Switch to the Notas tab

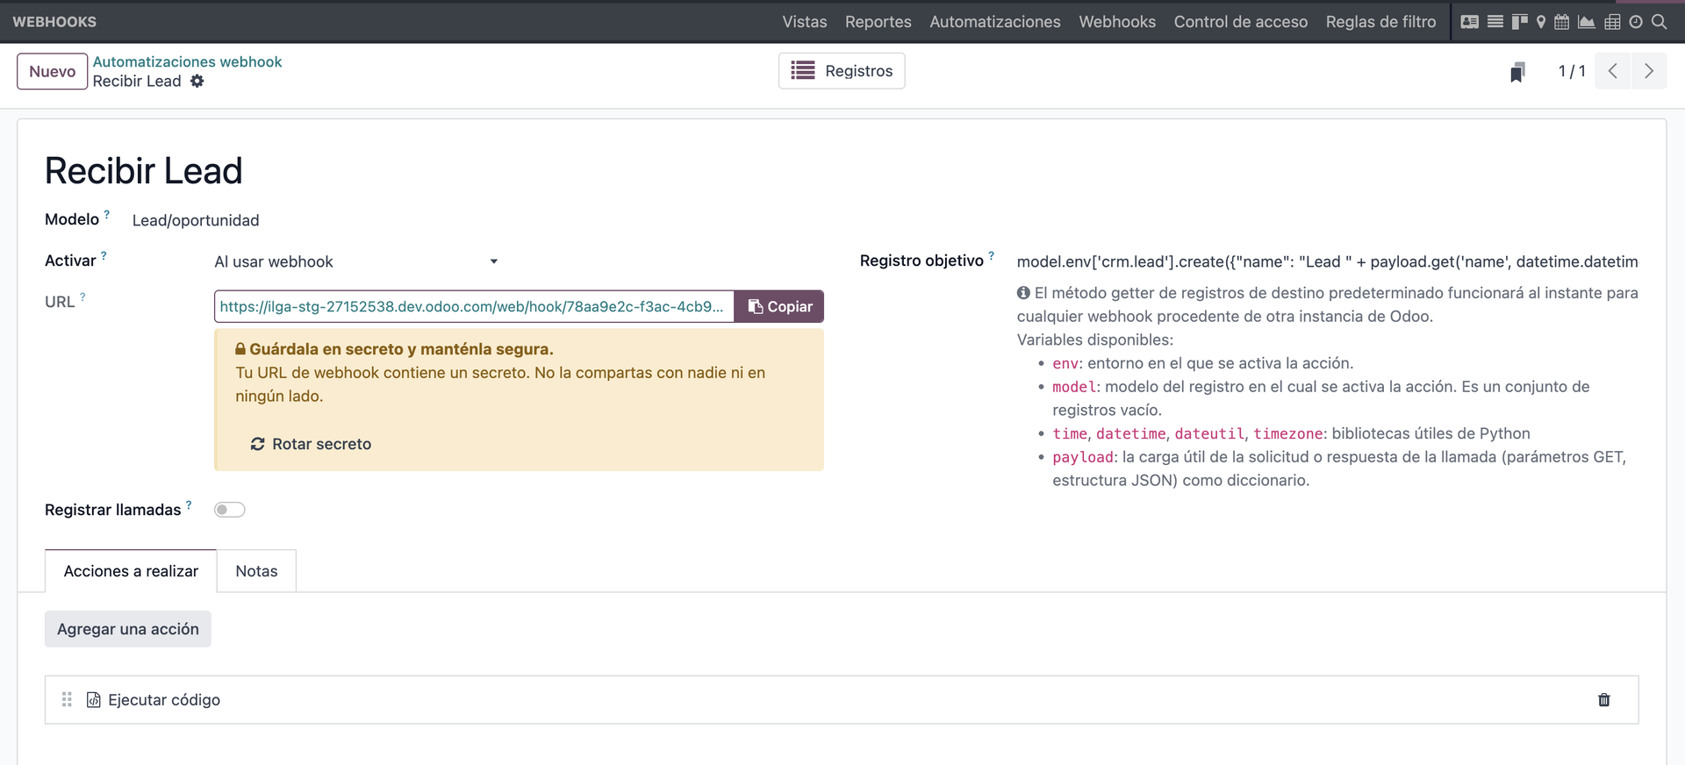pyautogui.click(x=256, y=571)
